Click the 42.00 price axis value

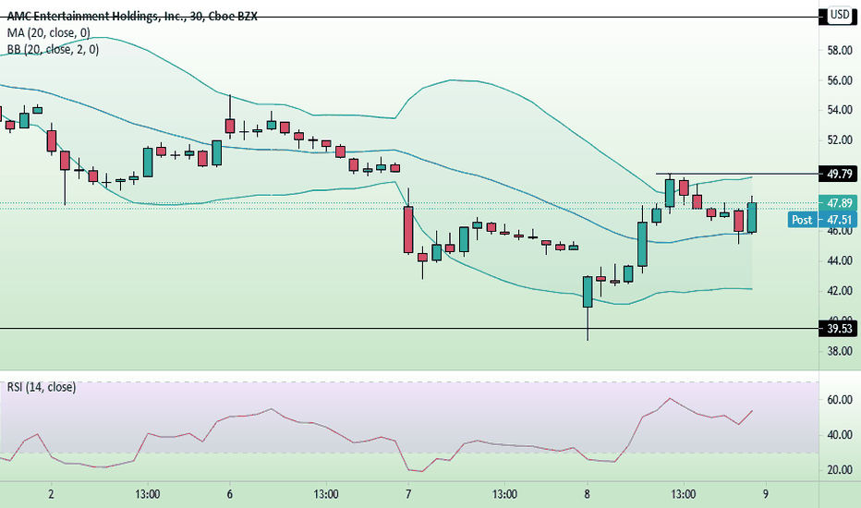tap(840, 291)
